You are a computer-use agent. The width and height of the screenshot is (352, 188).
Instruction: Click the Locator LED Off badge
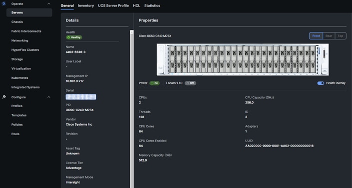pyautogui.click(x=190, y=83)
